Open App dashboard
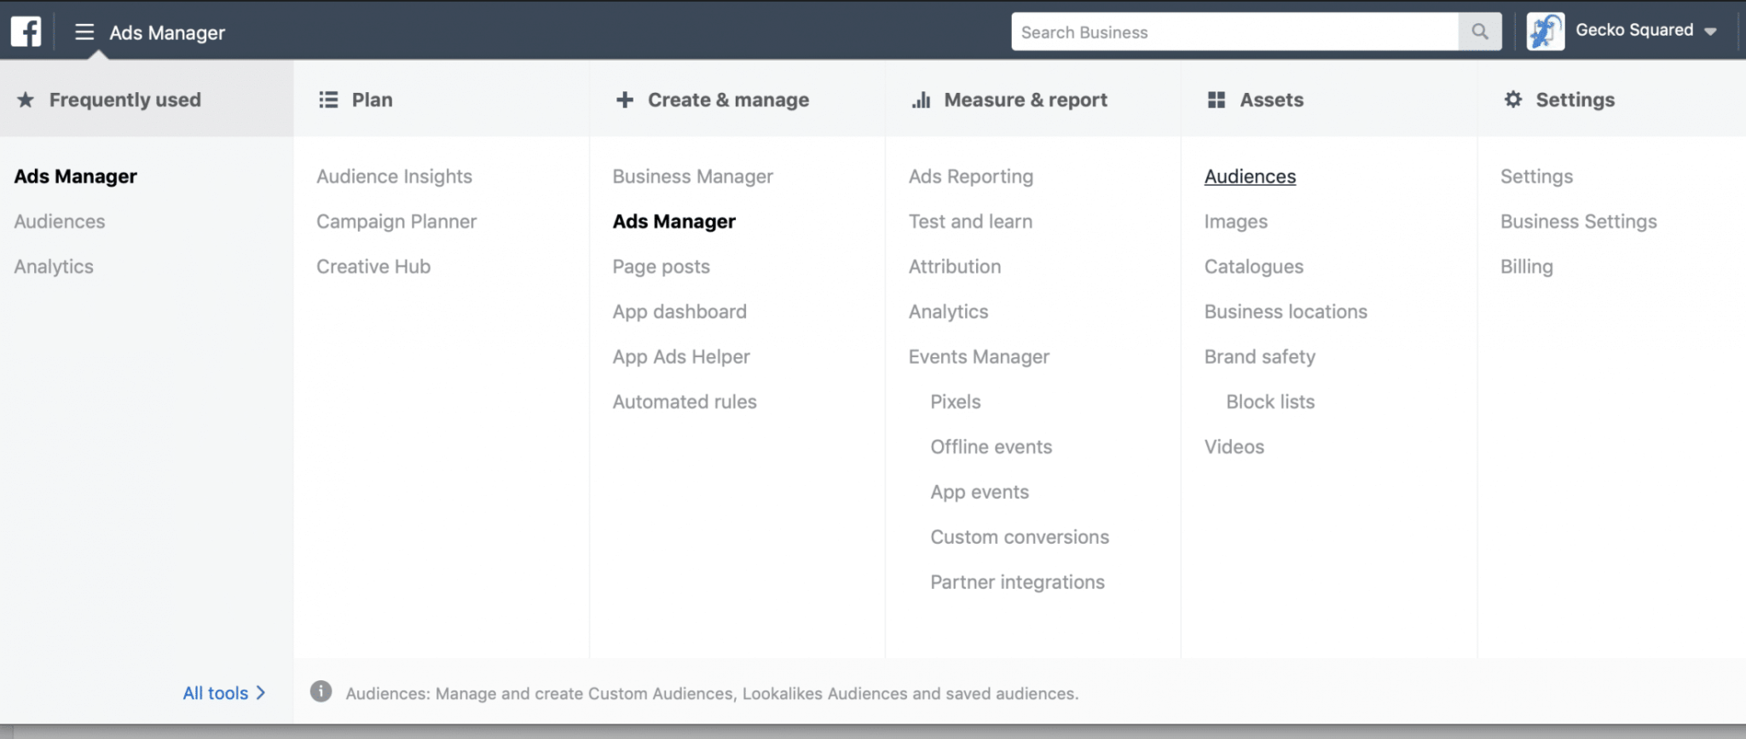 coord(679,312)
